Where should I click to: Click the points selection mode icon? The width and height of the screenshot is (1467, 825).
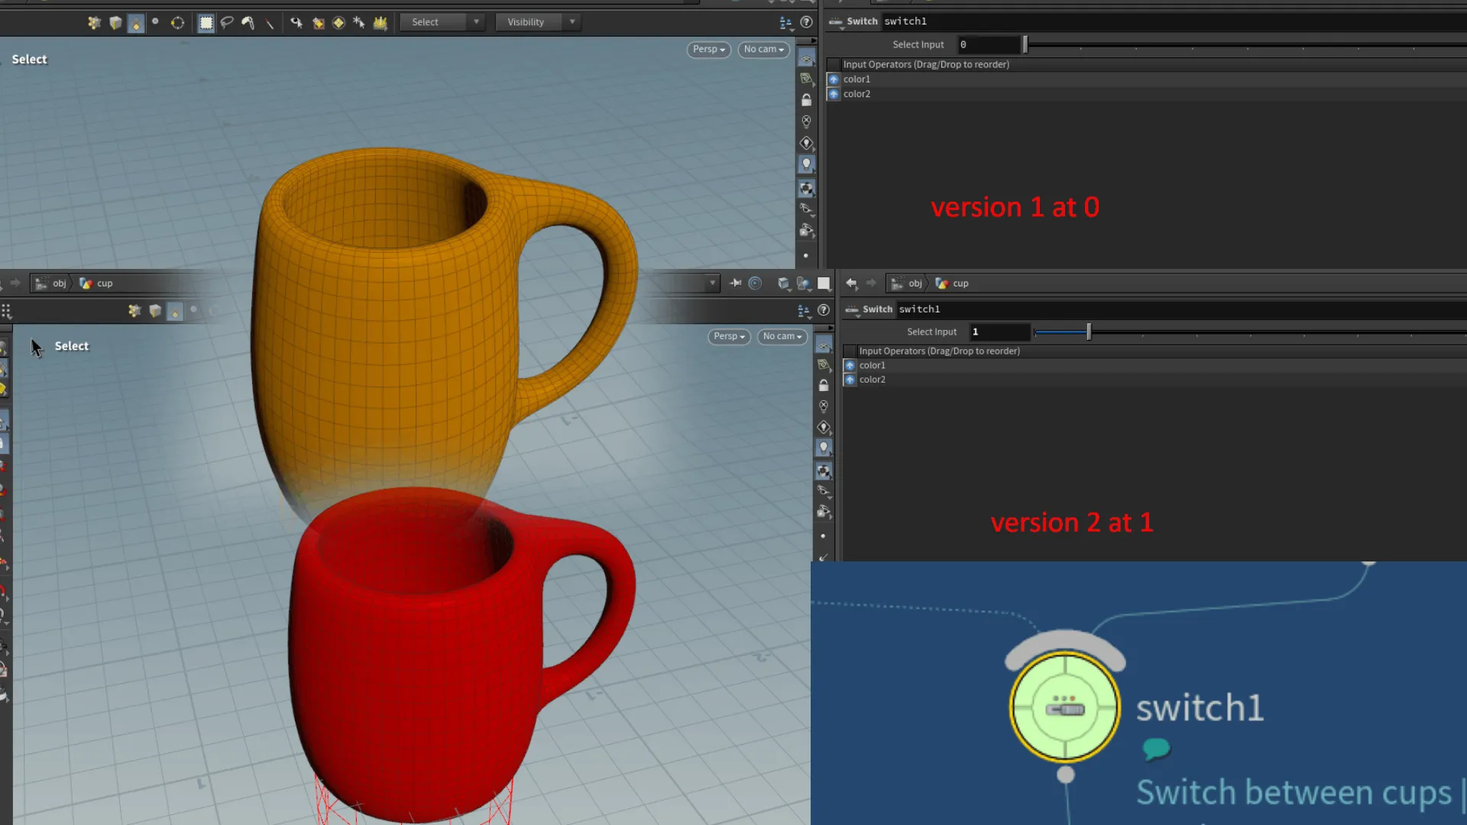click(155, 22)
